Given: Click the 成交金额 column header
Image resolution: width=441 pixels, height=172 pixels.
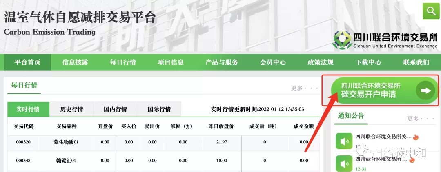Looking at the screenshot, I should 304,126.
